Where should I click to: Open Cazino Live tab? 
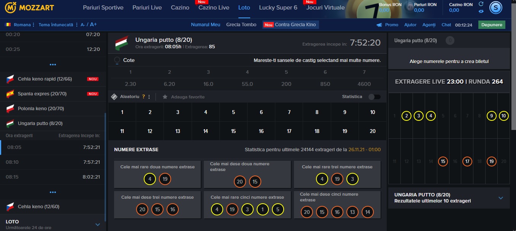pyautogui.click(x=214, y=8)
